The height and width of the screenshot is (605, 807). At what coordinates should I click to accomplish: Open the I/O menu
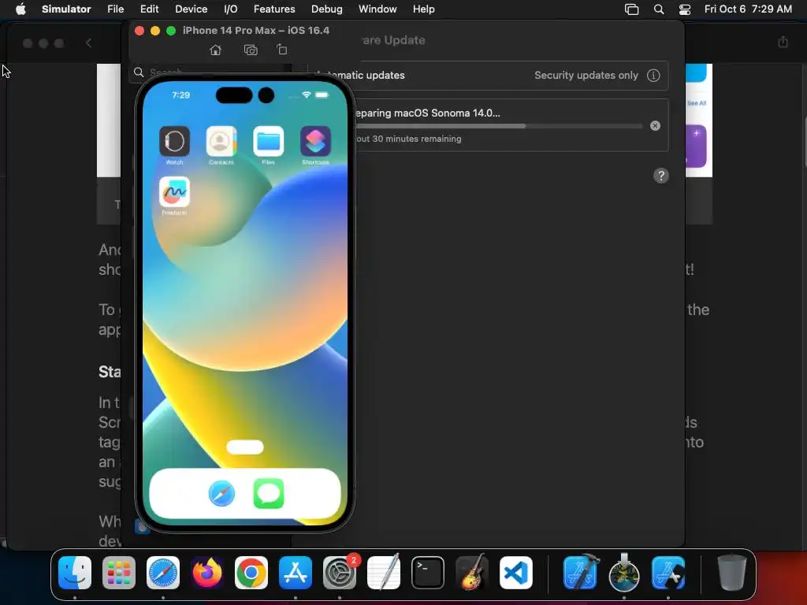pos(231,9)
